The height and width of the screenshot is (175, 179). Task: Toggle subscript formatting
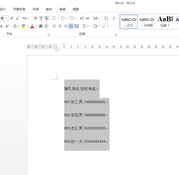pos(2,26)
